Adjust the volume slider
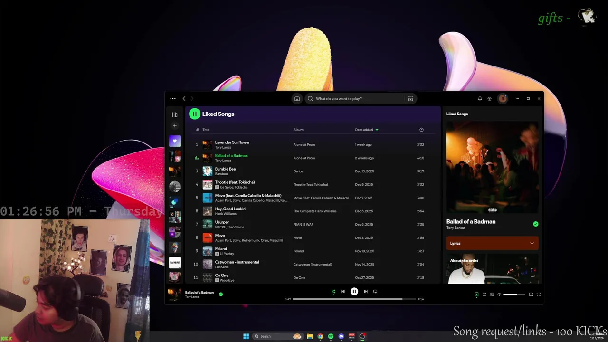608x342 pixels. pos(514,294)
